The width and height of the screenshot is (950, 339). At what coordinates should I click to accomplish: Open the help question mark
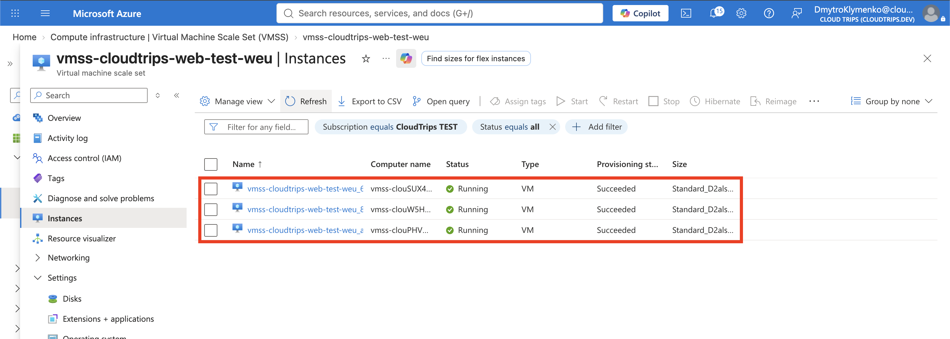click(769, 13)
